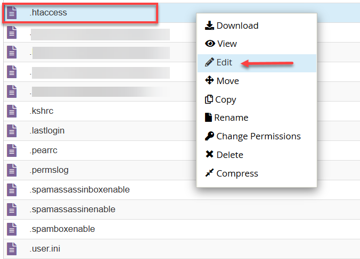
Task: Click the .spamassassinboxenable file icon
Action: (x=12, y=190)
